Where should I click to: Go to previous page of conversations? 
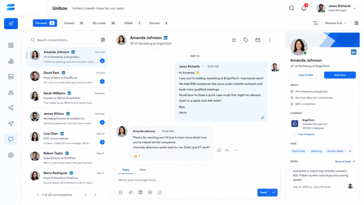coord(86,195)
